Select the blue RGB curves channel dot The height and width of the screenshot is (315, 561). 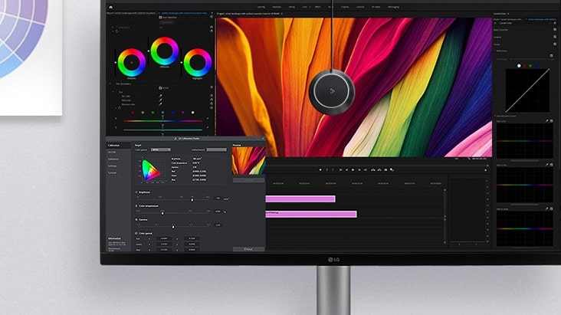coord(536,66)
